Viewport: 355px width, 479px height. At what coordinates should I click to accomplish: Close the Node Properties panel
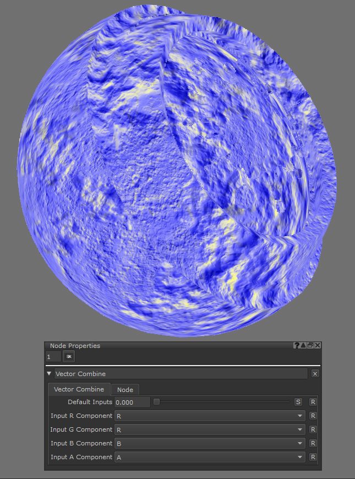pos(318,346)
